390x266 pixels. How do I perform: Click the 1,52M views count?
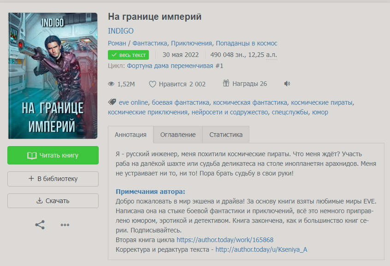click(x=126, y=84)
